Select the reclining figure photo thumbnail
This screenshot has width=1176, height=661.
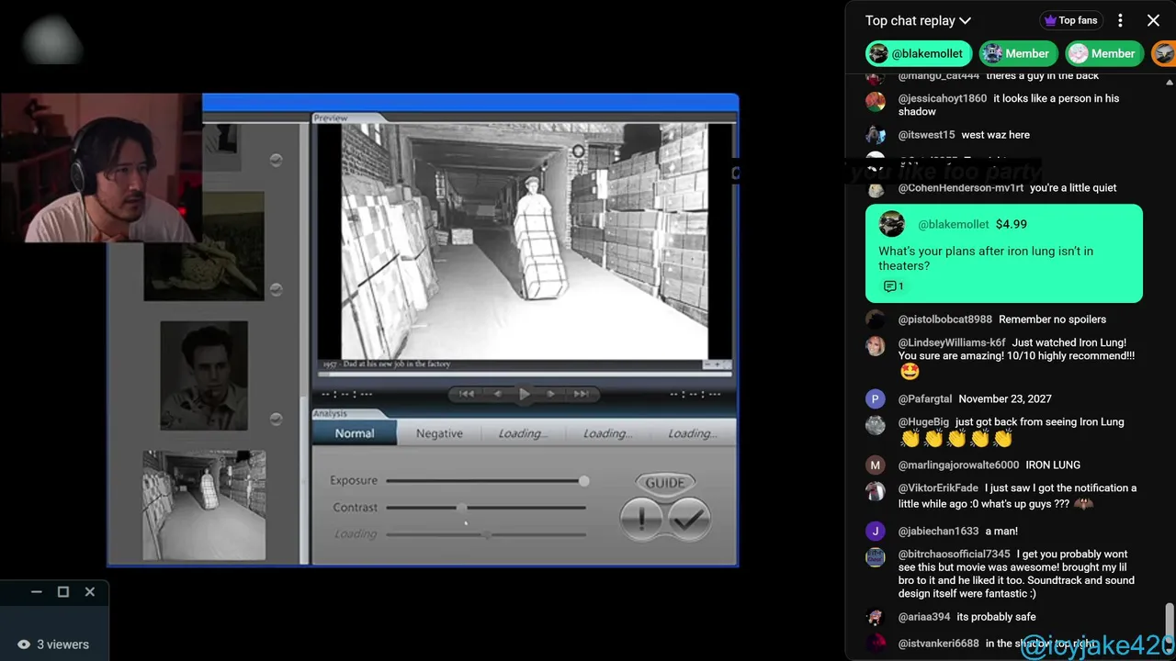pyautogui.click(x=204, y=246)
